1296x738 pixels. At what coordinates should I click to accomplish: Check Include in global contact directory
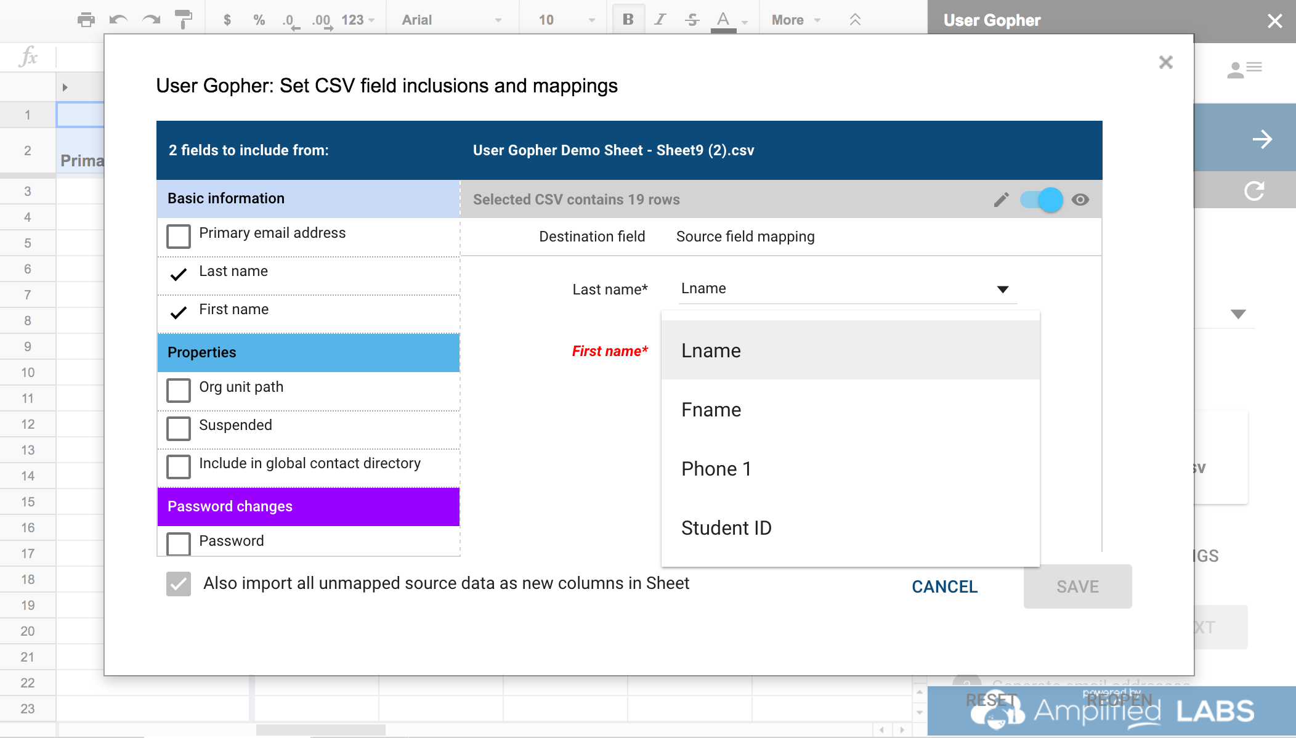coord(179,466)
